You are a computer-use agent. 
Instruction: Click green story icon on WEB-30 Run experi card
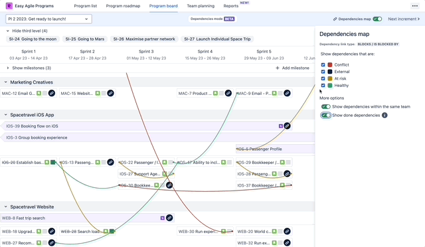coord(223,231)
